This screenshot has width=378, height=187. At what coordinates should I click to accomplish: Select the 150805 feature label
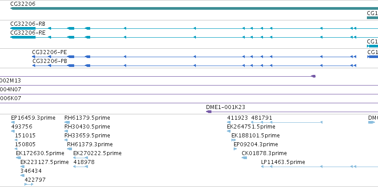click(x=25, y=144)
